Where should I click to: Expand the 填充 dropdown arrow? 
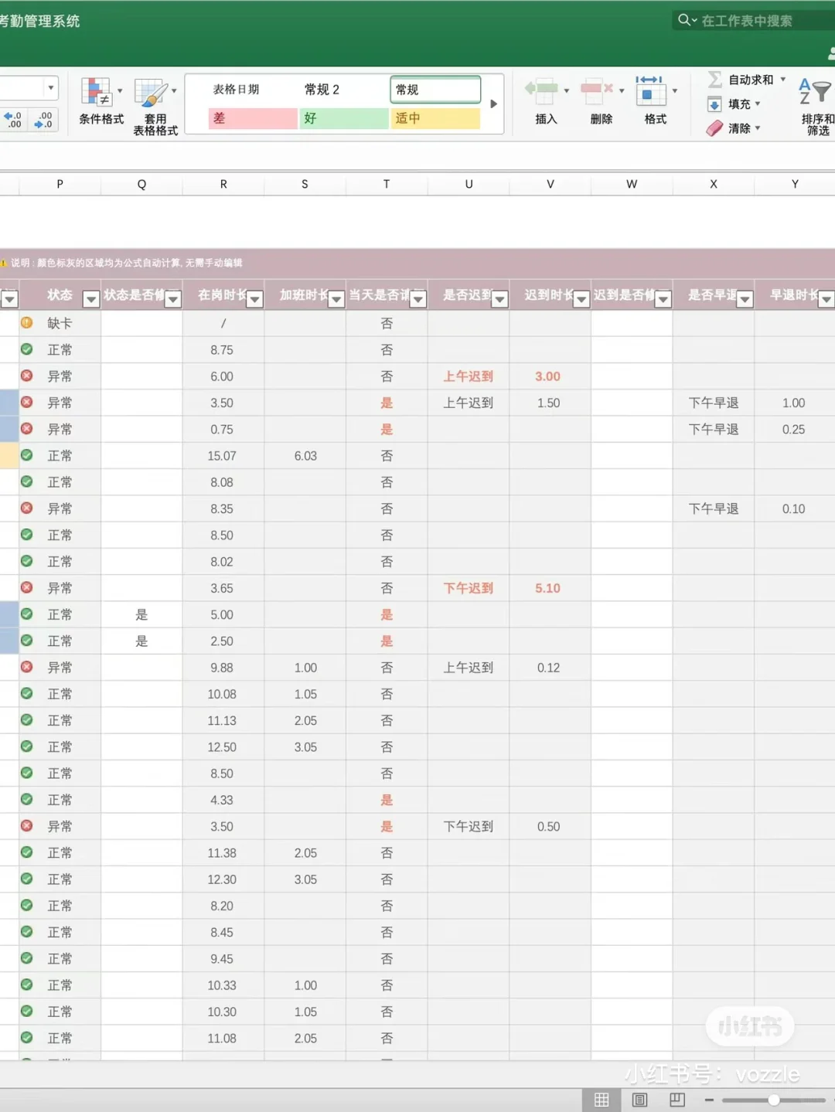[758, 104]
